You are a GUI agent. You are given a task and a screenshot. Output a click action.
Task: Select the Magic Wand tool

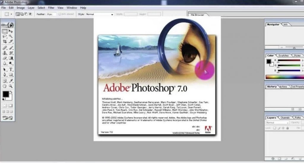pyautogui.click(x=11, y=36)
